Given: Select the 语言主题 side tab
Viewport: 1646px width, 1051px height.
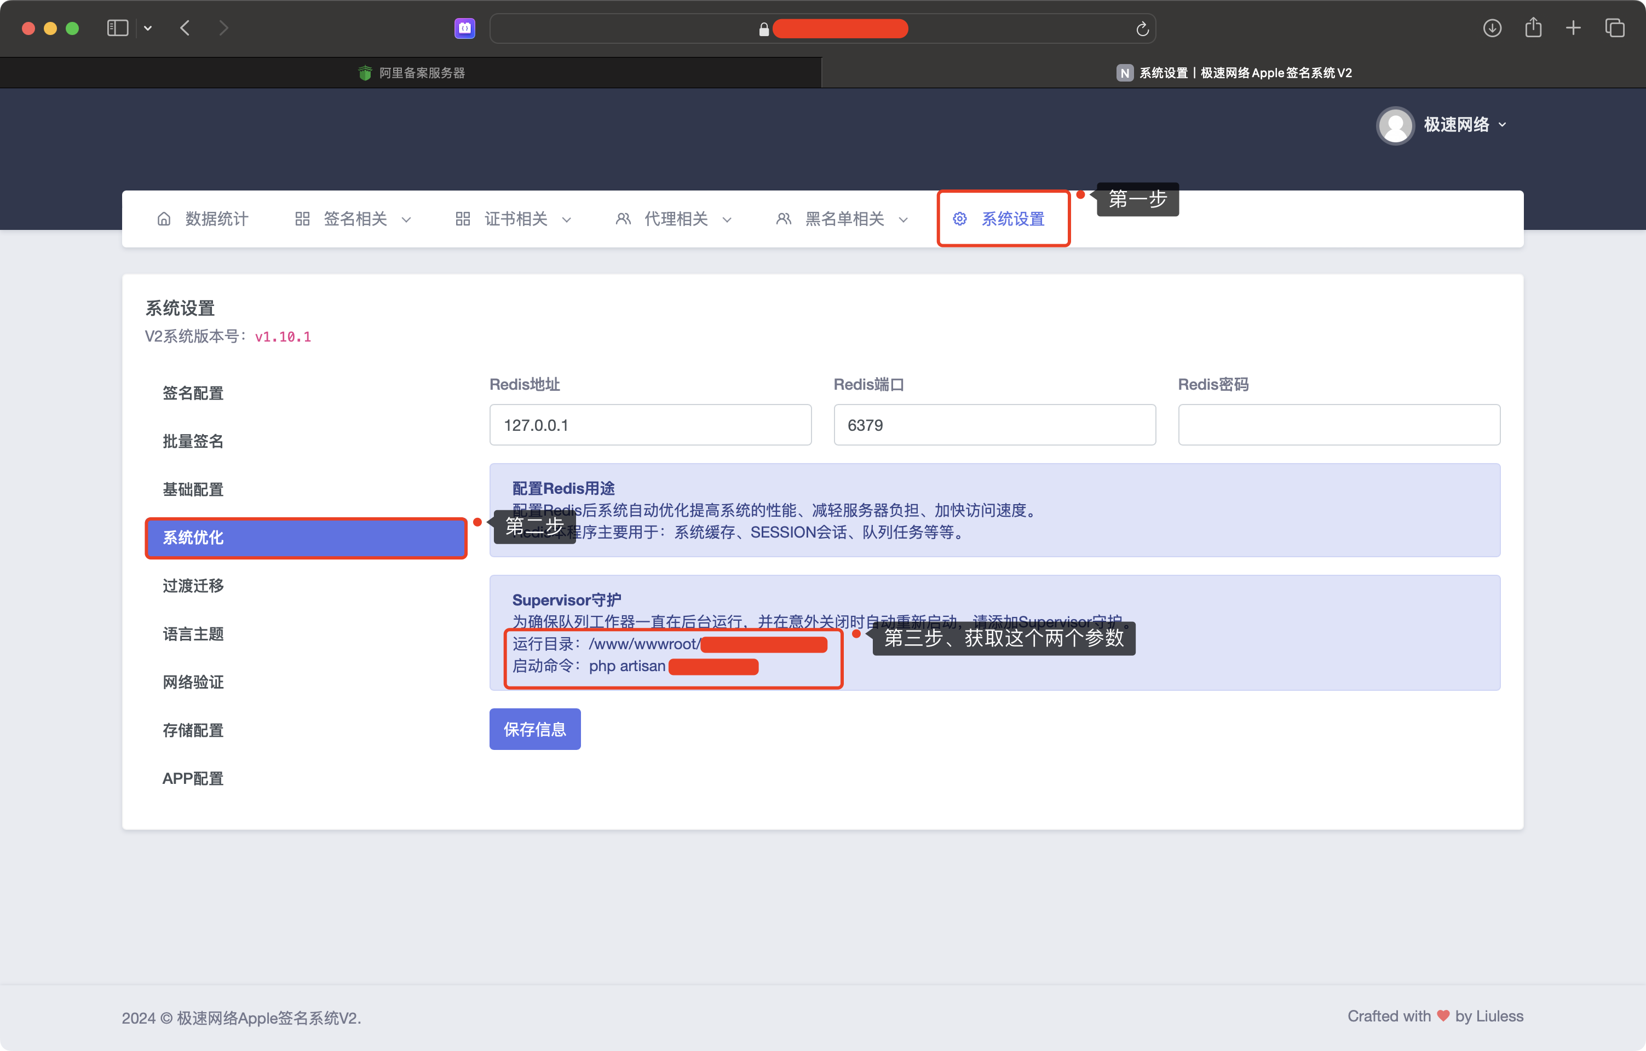Looking at the screenshot, I should tap(306, 634).
